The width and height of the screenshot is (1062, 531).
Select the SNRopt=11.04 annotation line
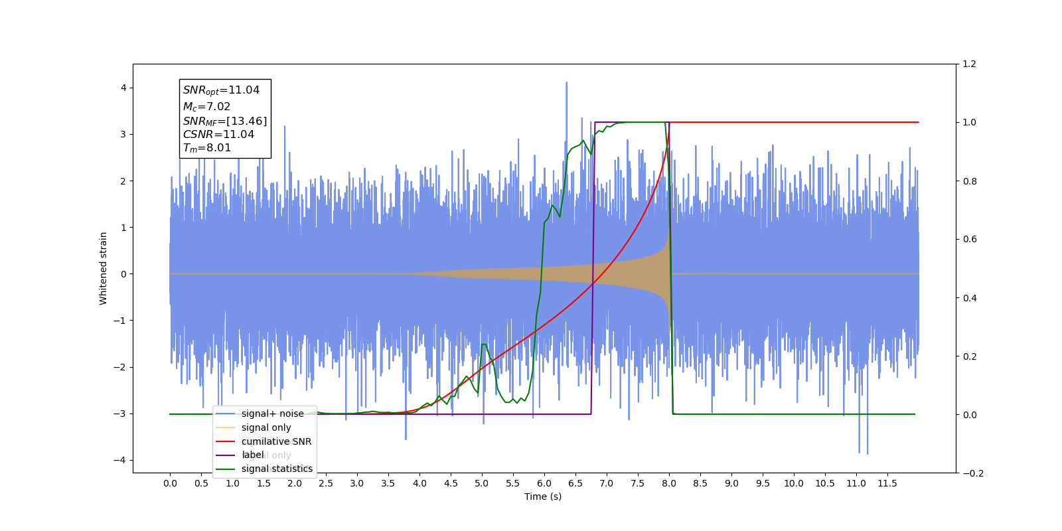click(x=222, y=90)
